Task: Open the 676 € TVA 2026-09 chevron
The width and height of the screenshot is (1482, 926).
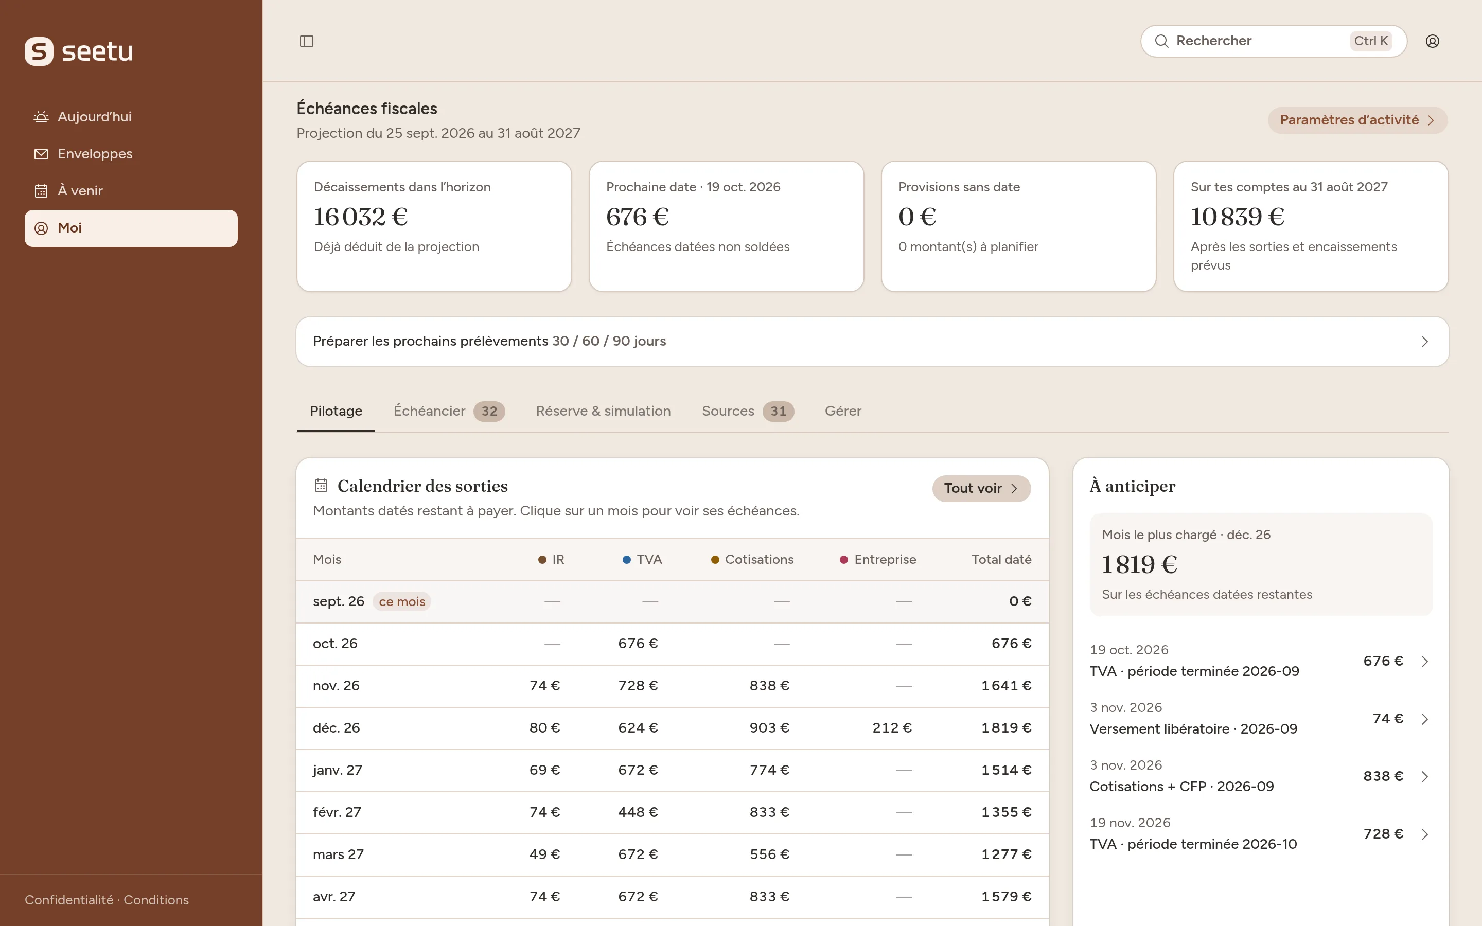Action: coord(1424,662)
